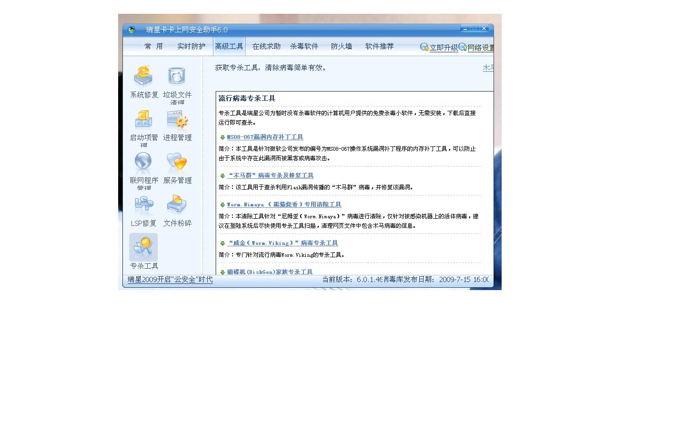Click the 病毒库发布日期 2009-7-15 text

click(x=436, y=280)
